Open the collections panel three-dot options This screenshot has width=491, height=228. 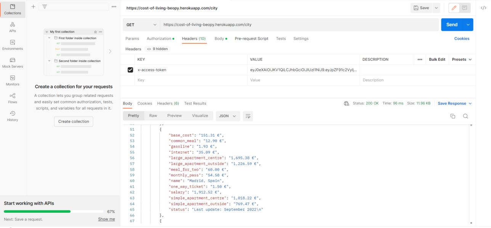point(114,6)
